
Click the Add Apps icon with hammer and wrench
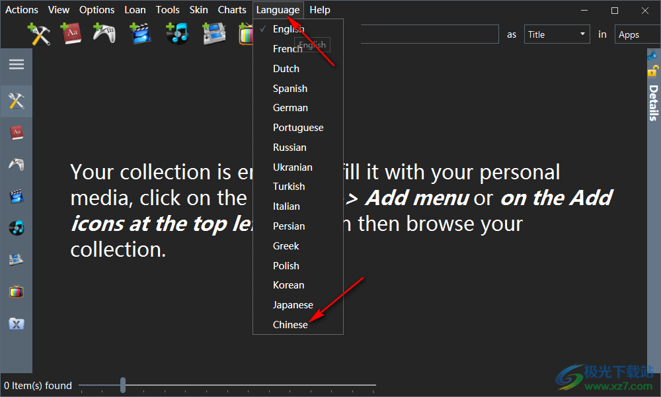coord(39,34)
